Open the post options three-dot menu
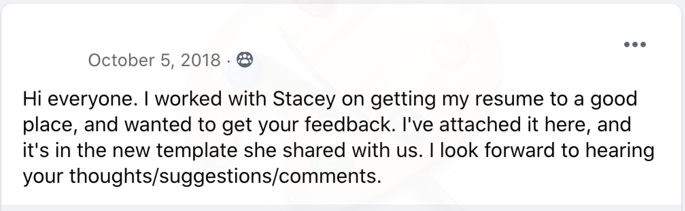Screen dimensions: 685x211 coord(635,54)
